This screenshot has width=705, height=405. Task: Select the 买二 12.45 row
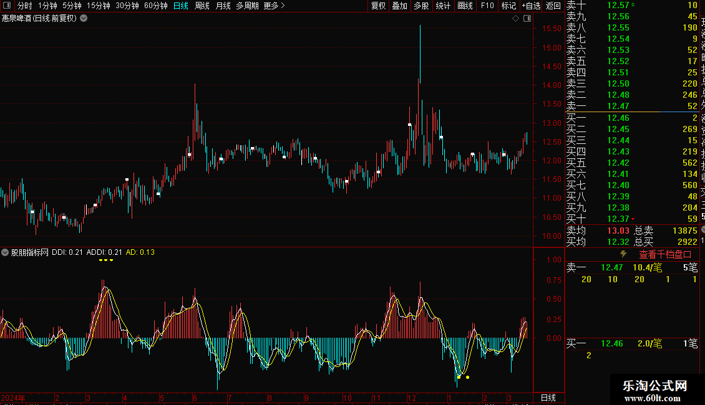click(632, 129)
